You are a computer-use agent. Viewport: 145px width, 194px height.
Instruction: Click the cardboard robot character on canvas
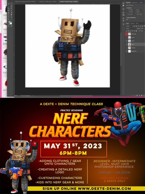72,47
